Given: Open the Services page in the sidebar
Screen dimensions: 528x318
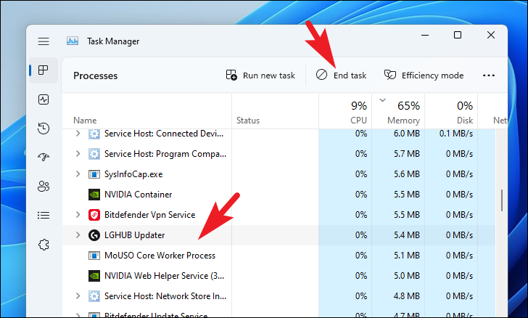Looking at the screenshot, I should pos(44,245).
